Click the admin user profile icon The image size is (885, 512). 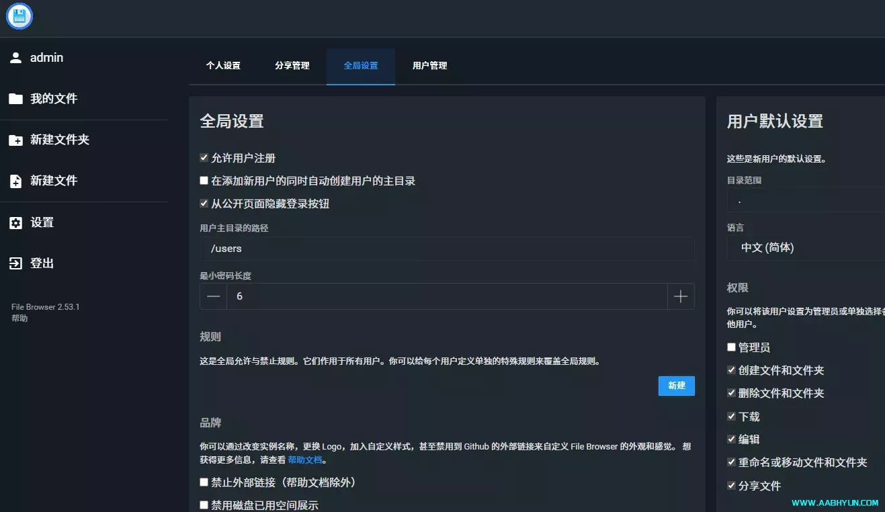[16, 57]
